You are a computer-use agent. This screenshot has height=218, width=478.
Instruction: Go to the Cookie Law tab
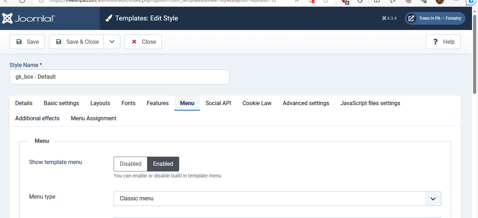[257, 103]
